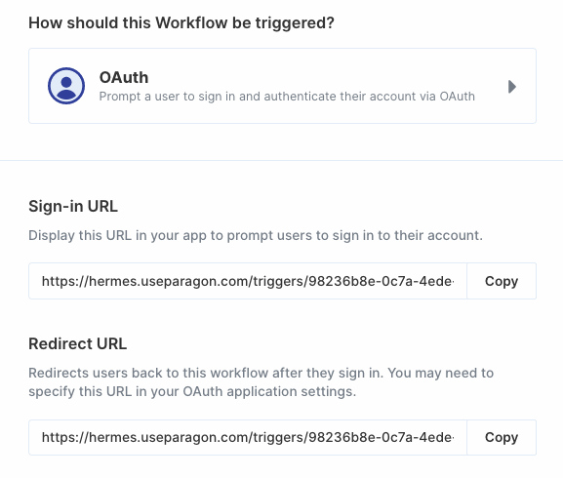Click the OAuth trigger description text

287,97
